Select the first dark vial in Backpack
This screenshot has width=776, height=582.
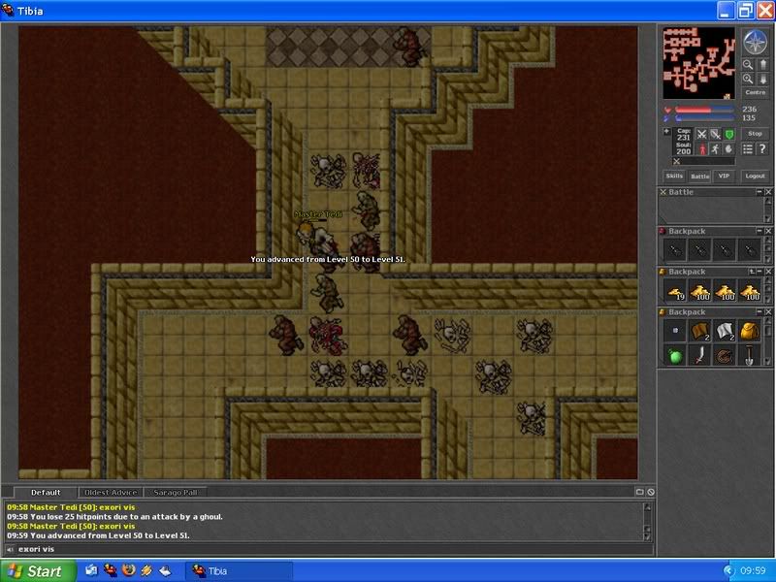(675, 251)
